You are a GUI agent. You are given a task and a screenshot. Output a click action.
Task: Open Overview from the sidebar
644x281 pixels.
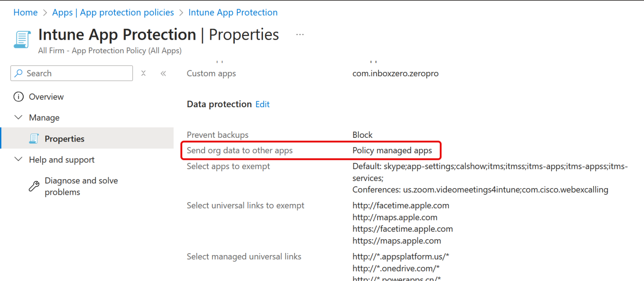pos(46,97)
